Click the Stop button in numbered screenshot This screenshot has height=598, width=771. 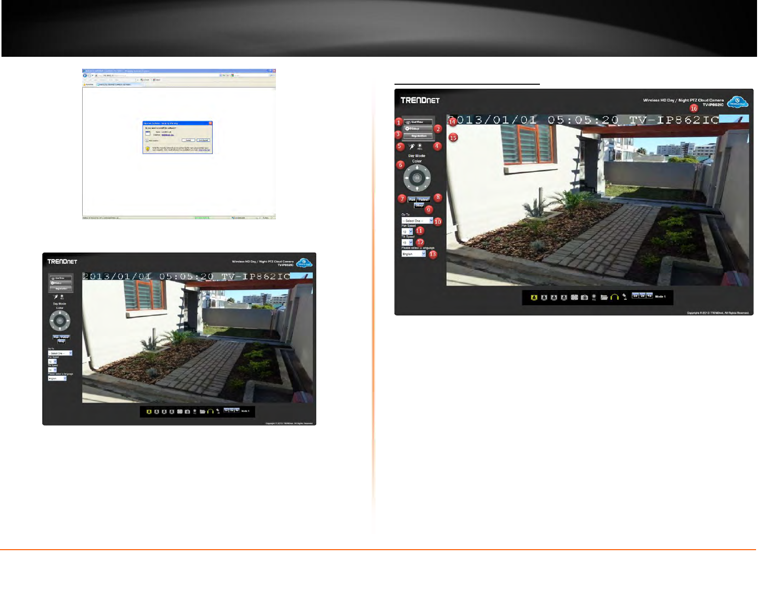tap(419, 205)
